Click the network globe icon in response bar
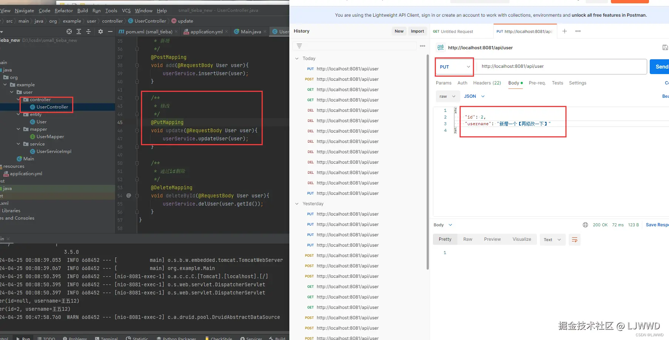Viewport: 669px width, 340px height. [585, 225]
